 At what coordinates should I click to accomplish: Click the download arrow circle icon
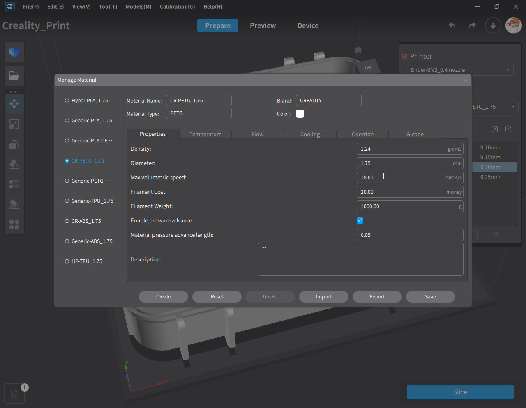(x=493, y=25)
